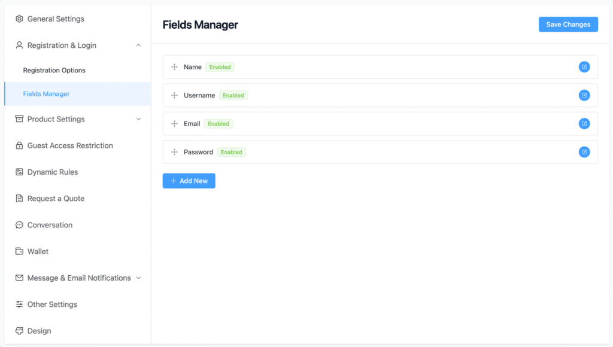Click the Wallet icon in the sidebar
The width and height of the screenshot is (613, 347).
click(x=19, y=251)
